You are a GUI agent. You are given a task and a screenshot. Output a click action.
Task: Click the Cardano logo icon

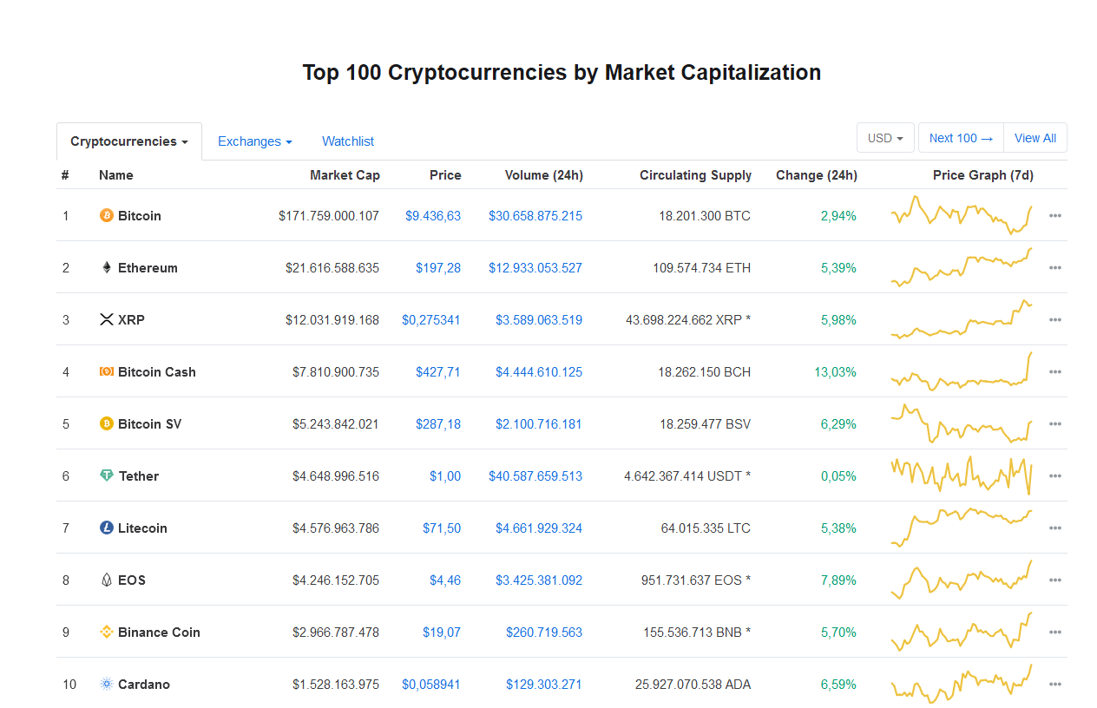[x=107, y=684]
